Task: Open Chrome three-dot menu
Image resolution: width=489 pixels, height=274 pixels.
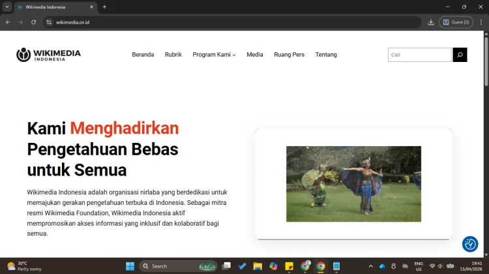Action: coord(481,22)
